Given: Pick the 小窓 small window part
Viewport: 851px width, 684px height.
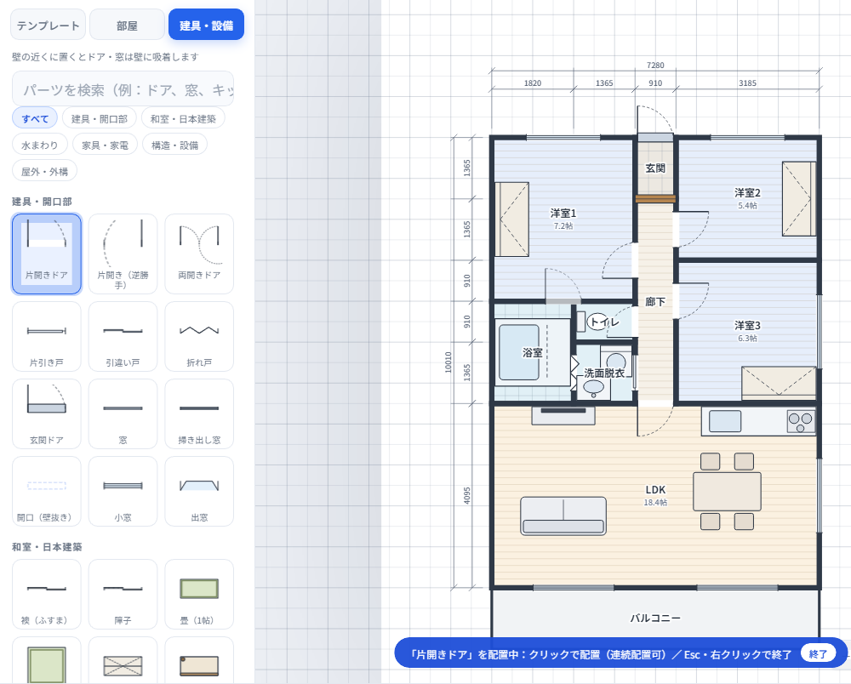Looking at the screenshot, I should click(x=123, y=492).
